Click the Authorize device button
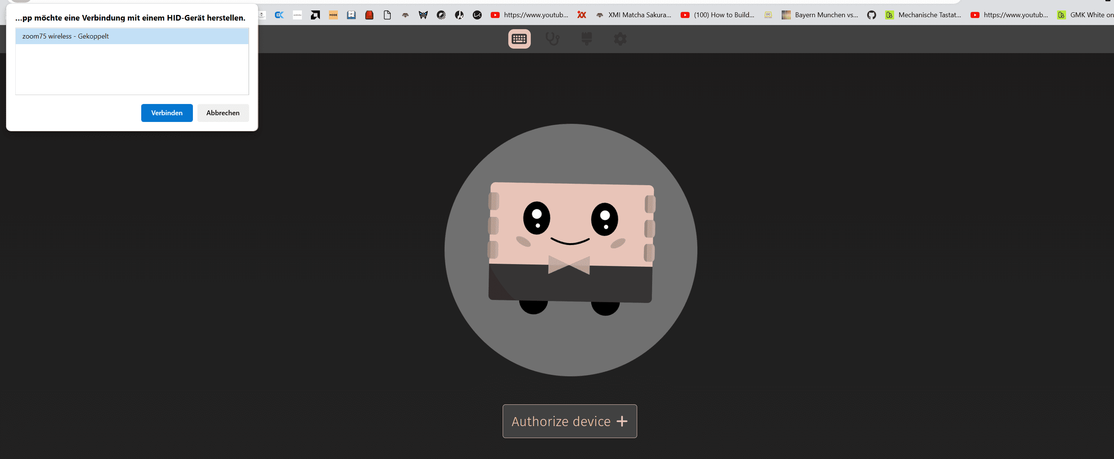 point(569,421)
